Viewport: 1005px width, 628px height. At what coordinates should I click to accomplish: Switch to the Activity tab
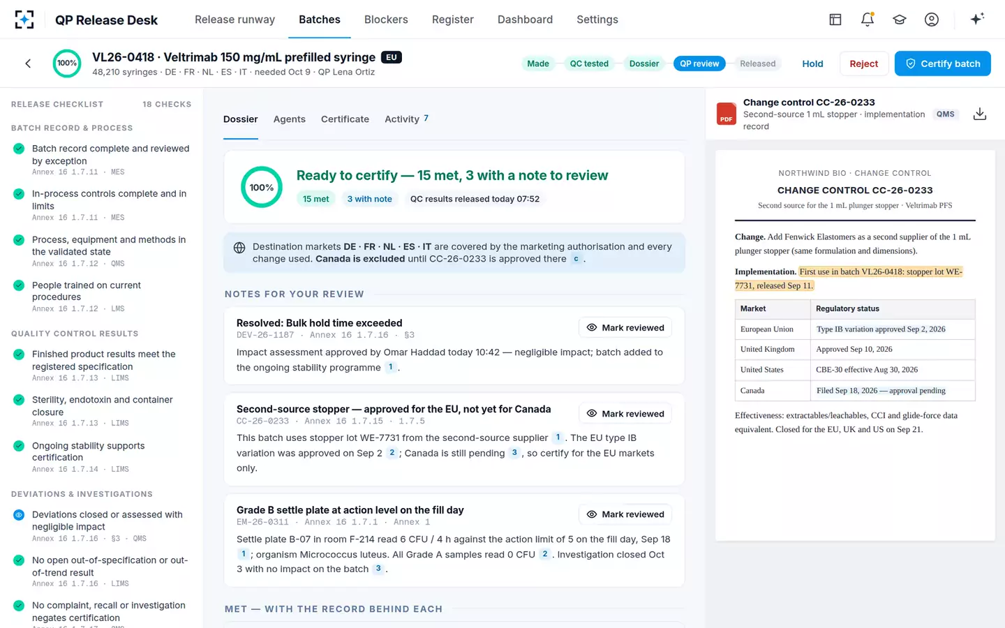click(407, 119)
